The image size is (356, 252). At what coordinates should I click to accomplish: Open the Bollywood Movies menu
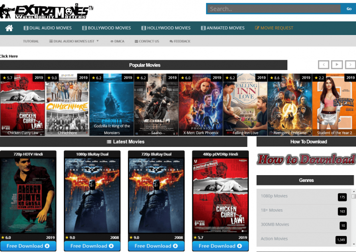click(x=106, y=28)
